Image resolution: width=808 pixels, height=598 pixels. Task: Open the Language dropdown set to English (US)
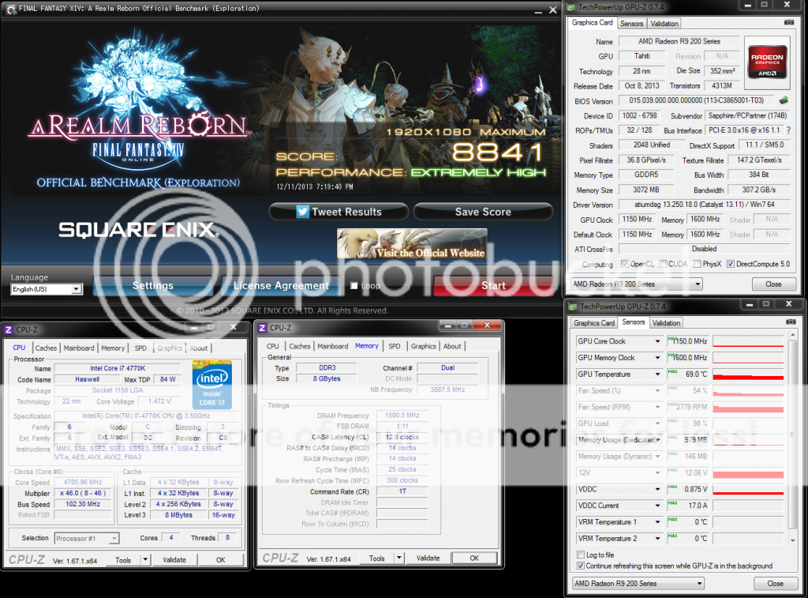pos(46,289)
